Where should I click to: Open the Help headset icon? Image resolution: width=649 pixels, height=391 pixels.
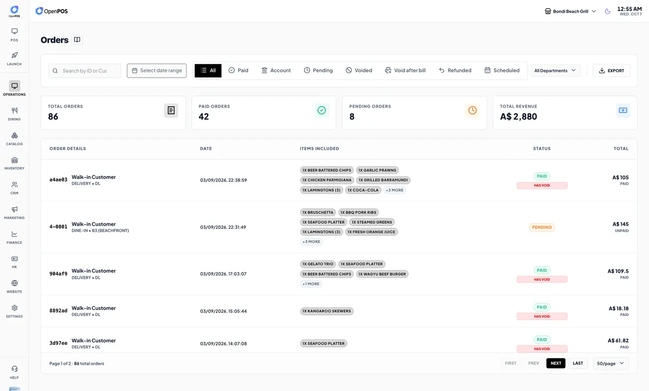14,369
